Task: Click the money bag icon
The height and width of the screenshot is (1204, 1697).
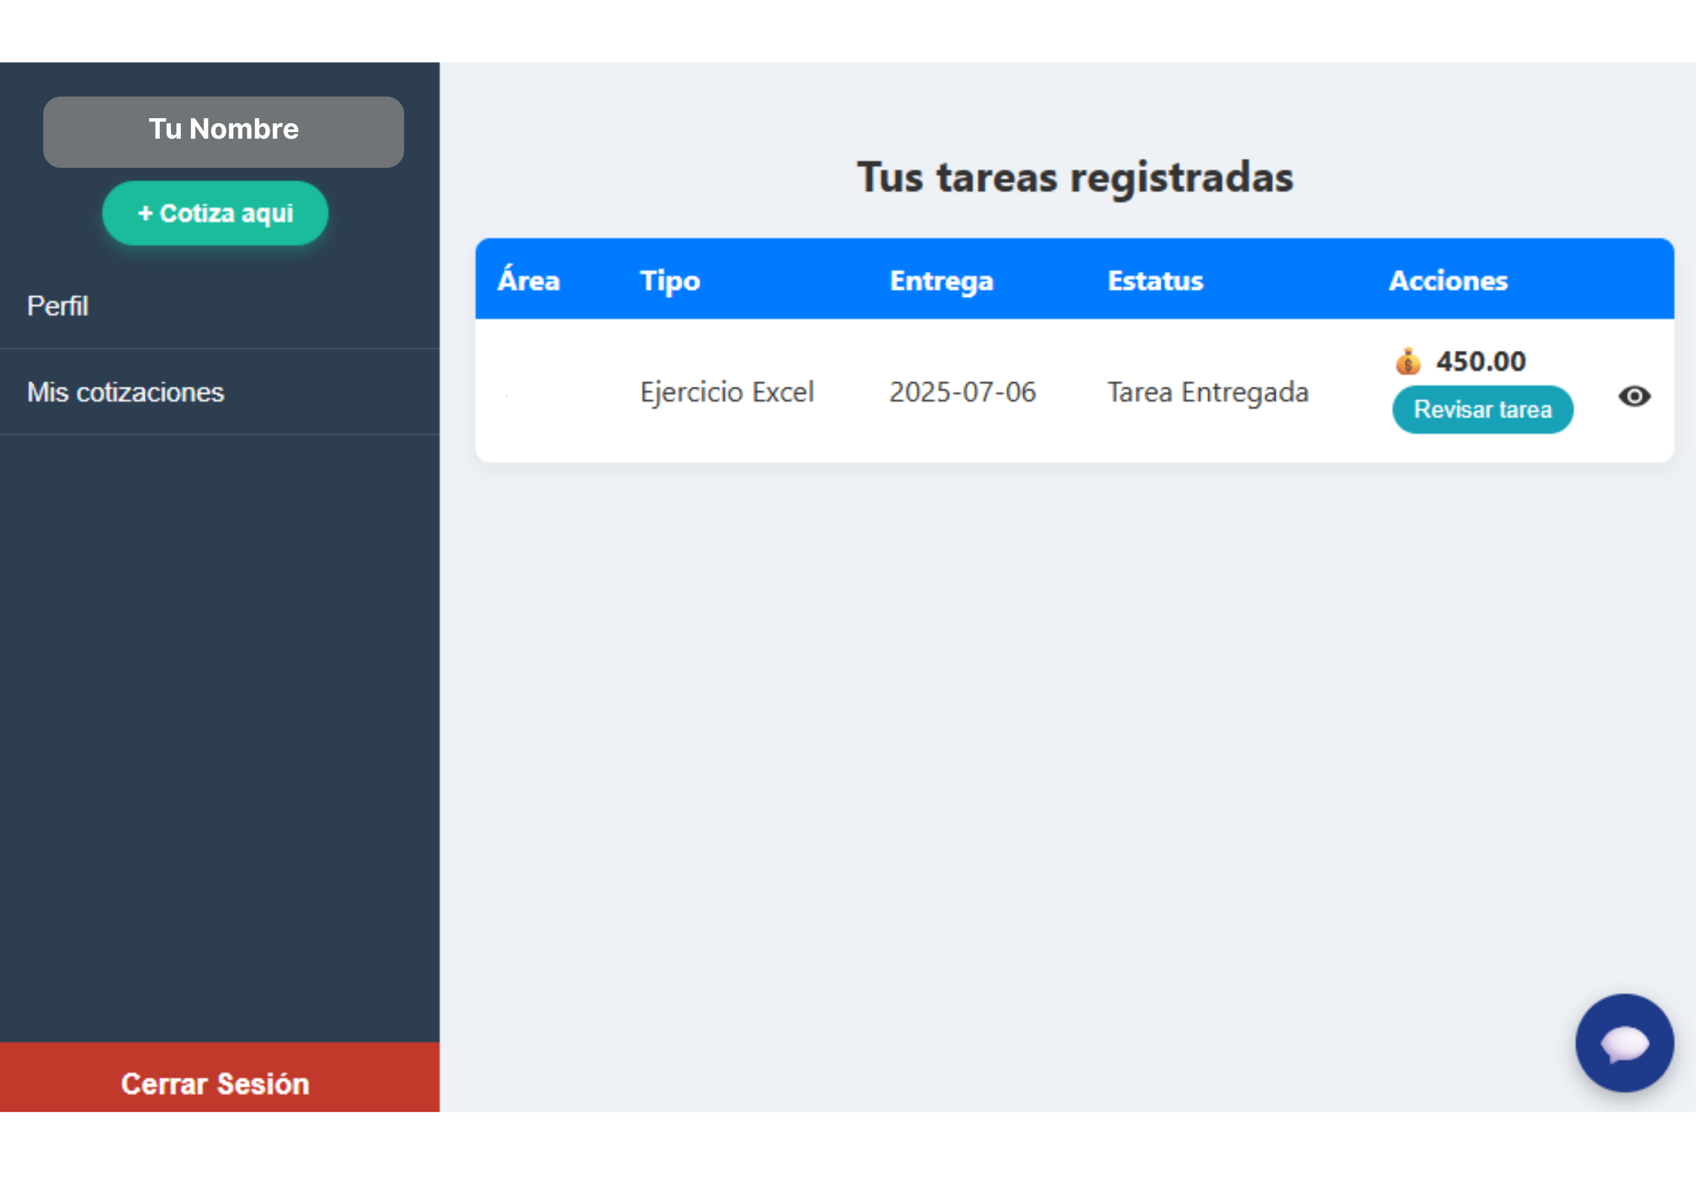Action: [x=1407, y=362]
